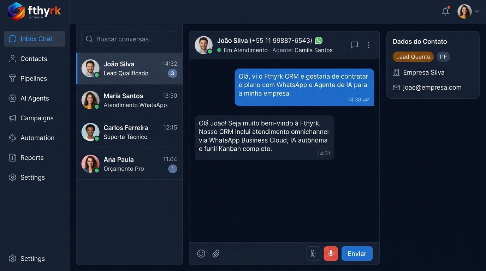
Task: Click Carlos Ferreira's avatar in the list
Action: pyautogui.click(x=90, y=132)
